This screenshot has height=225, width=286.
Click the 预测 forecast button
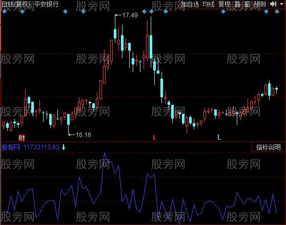[x=260, y=4]
